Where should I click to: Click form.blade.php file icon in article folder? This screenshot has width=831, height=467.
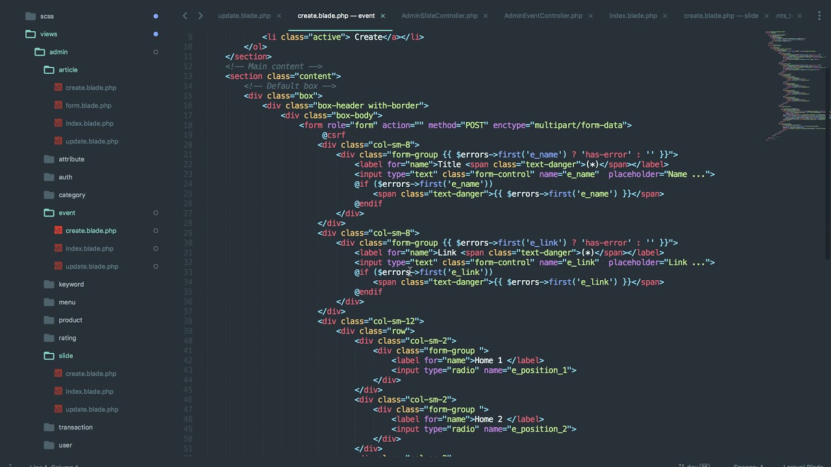point(58,105)
